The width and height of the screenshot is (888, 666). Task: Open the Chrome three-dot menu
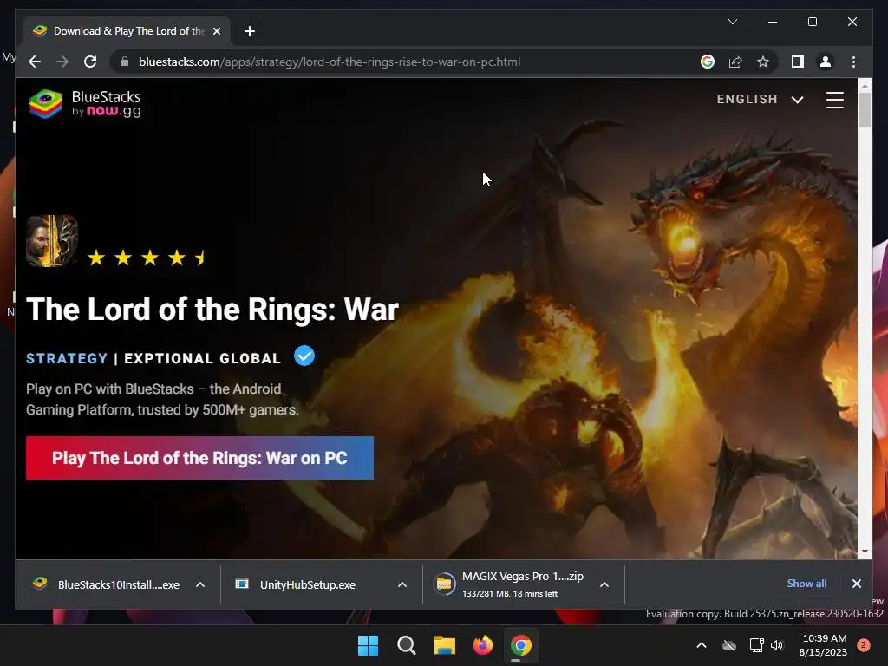853,62
